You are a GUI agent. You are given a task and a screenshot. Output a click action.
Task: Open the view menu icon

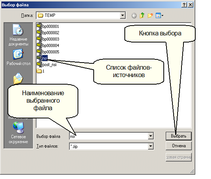[x=159, y=15]
